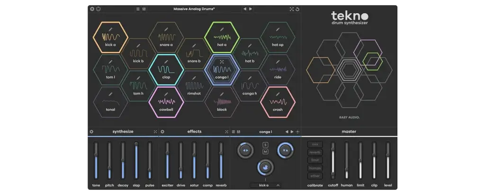Select the snare b drum pad
The image size is (485, 195).
click(194, 54)
